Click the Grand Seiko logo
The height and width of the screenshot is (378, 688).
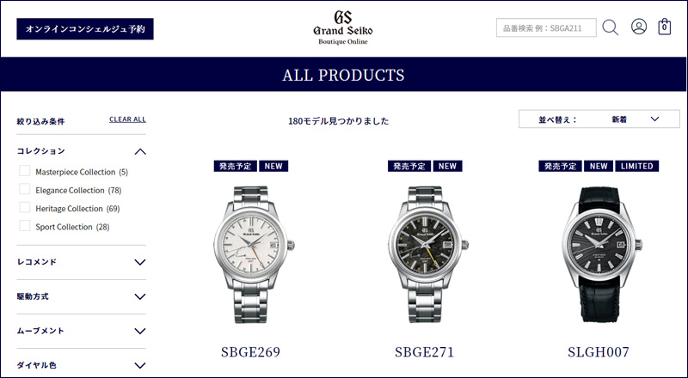pos(343,27)
